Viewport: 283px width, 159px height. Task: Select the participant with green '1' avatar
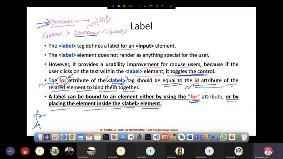pos(150,151)
